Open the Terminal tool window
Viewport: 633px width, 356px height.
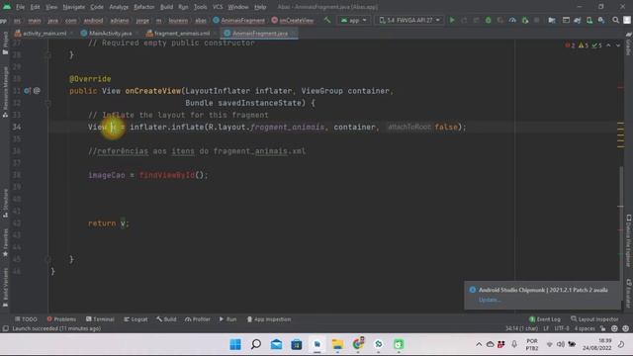tap(100, 319)
